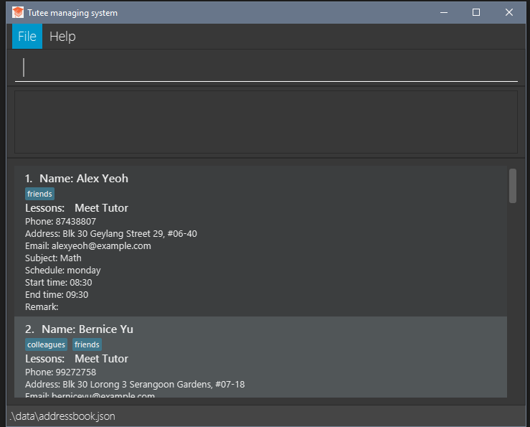The image size is (530, 427).
Task: Open the Help menu
Action: 62,37
